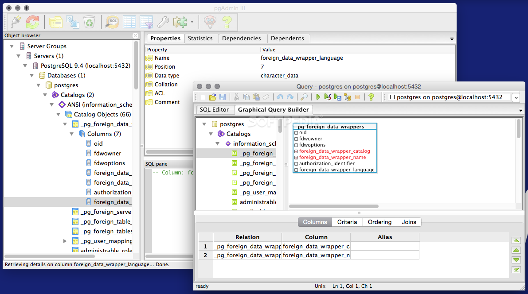Check the authorization_identifier checkbox

pyautogui.click(x=296, y=164)
